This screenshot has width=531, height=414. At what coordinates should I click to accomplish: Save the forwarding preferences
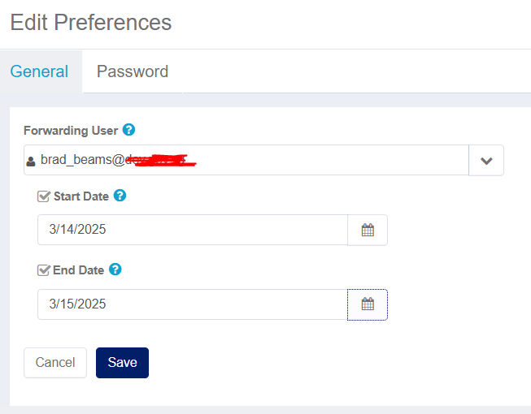tap(122, 363)
